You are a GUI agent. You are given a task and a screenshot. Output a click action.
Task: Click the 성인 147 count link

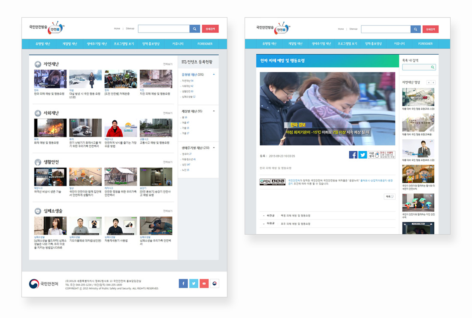click(x=186, y=165)
